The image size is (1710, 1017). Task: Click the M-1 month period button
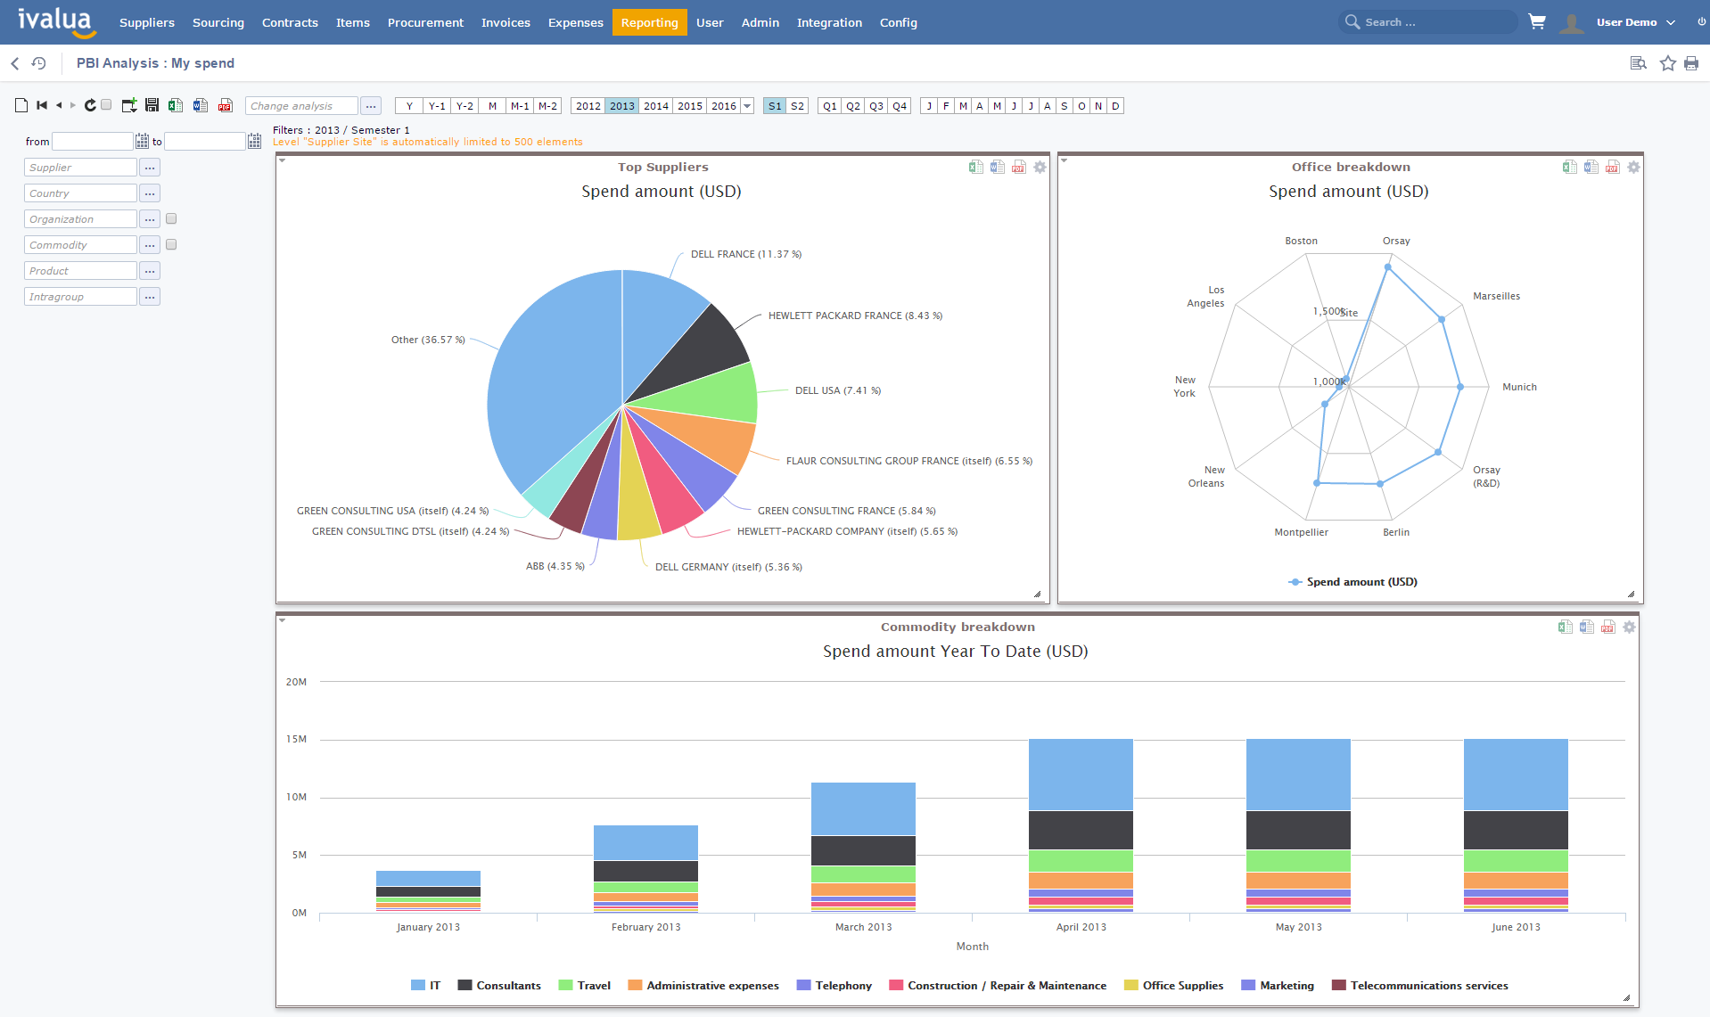520,106
